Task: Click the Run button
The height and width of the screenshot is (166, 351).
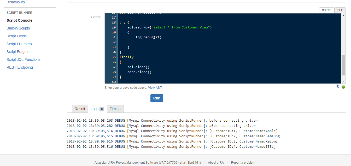Action: click(157, 98)
